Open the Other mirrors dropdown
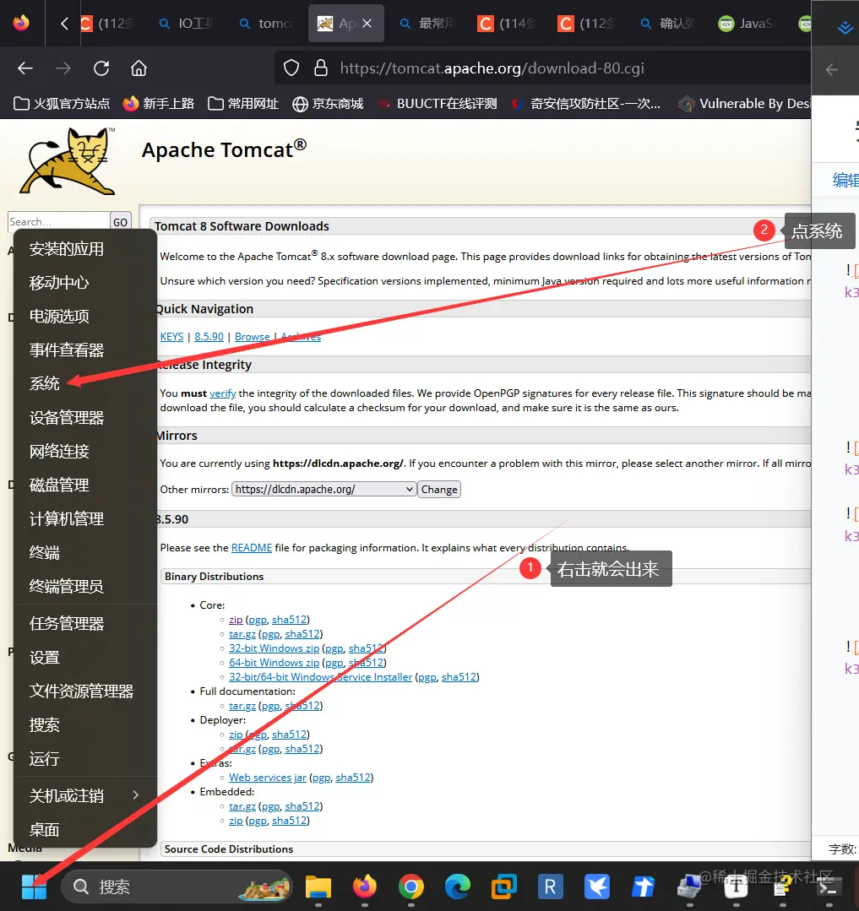This screenshot has height=911, width=859. pos(324,489)
